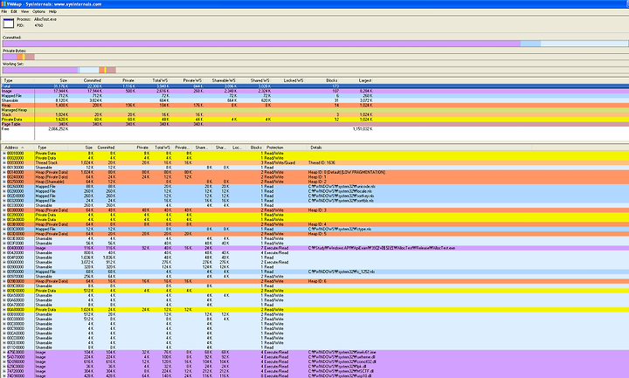This screenshot has width=629, height=378.
Task: Click 'Thread ID: 1636' details text
Action: click(321, 162)
